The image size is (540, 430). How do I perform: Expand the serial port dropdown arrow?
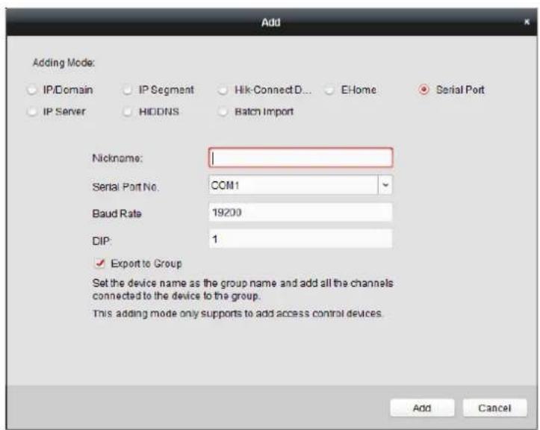tap(385, 185)
